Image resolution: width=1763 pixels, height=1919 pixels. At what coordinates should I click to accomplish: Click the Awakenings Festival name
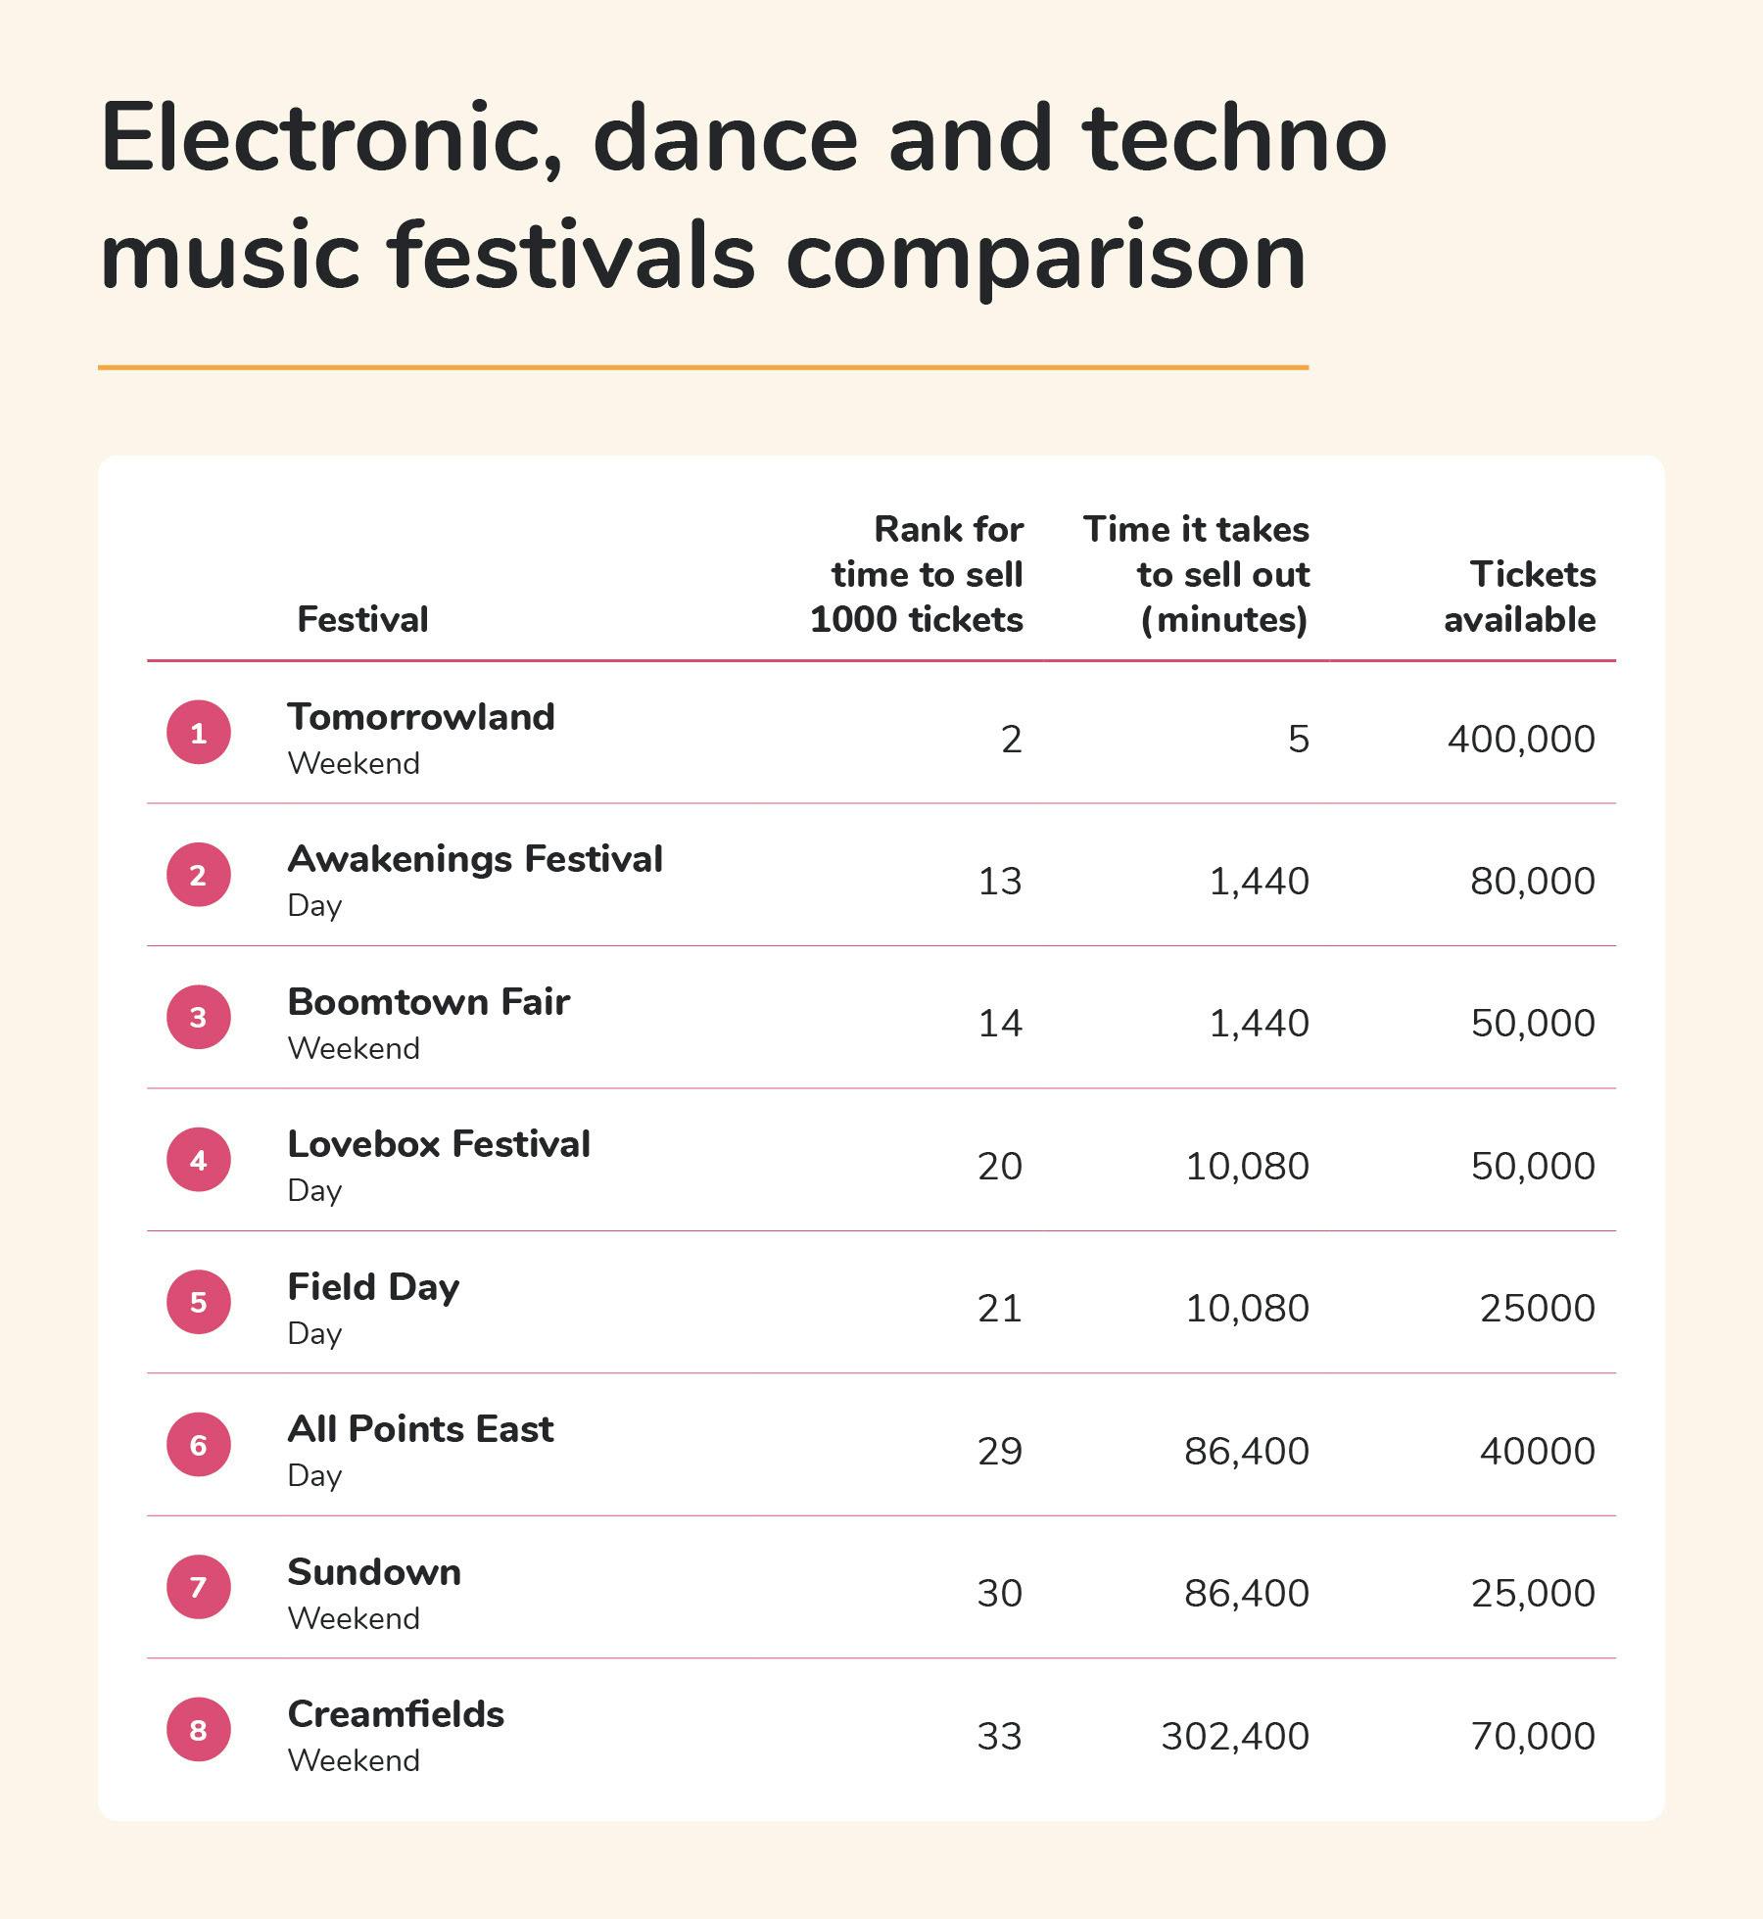point(475,859)
